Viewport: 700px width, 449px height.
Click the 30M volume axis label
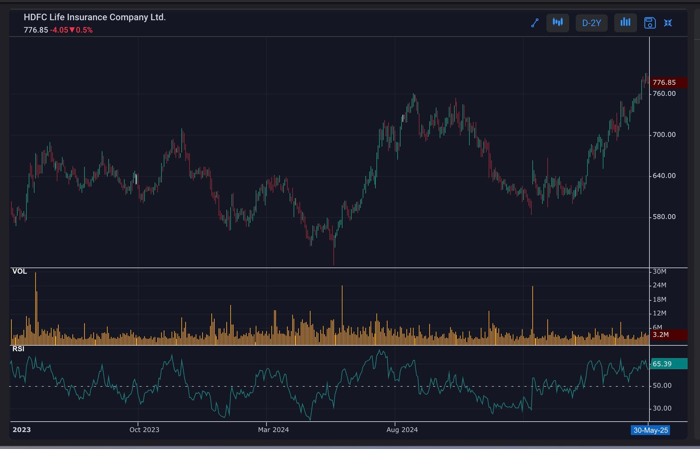(660, 271)
